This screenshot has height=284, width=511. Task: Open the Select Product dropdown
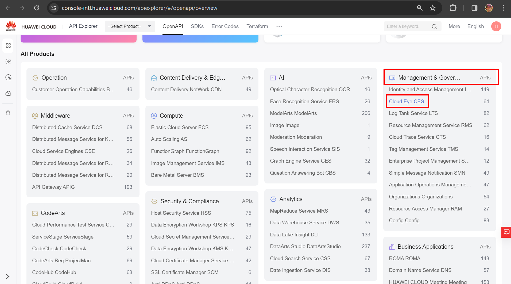pos(130,26)
